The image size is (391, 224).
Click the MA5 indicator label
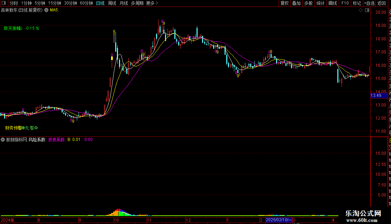[54, 10]
